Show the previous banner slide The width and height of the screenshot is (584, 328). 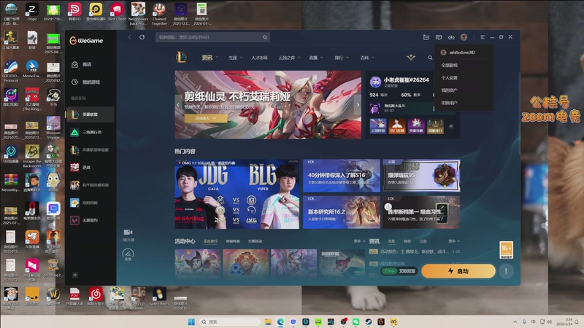coord(178,105)
